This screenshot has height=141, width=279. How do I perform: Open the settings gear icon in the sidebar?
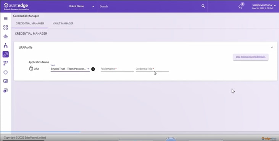6,90
